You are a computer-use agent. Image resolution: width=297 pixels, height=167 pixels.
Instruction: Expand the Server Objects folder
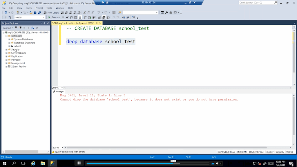(6, 53)
